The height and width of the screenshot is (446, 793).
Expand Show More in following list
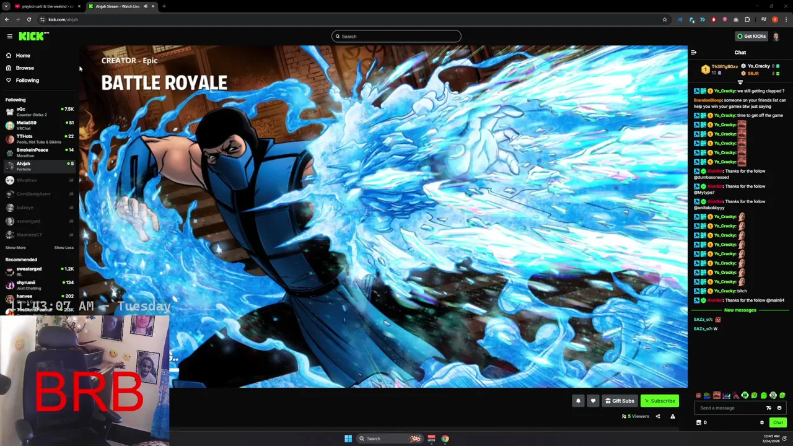[x=15, y=248]
